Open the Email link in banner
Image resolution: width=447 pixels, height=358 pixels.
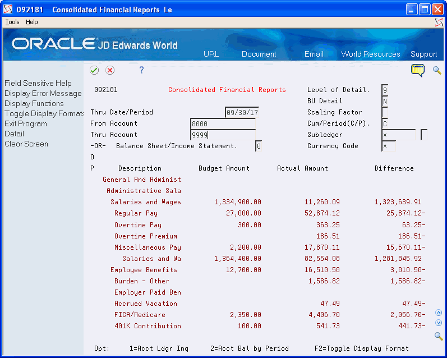[x=314, y=54]
